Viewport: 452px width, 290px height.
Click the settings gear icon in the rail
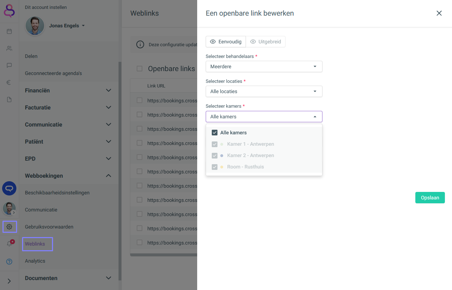point(9,227)
